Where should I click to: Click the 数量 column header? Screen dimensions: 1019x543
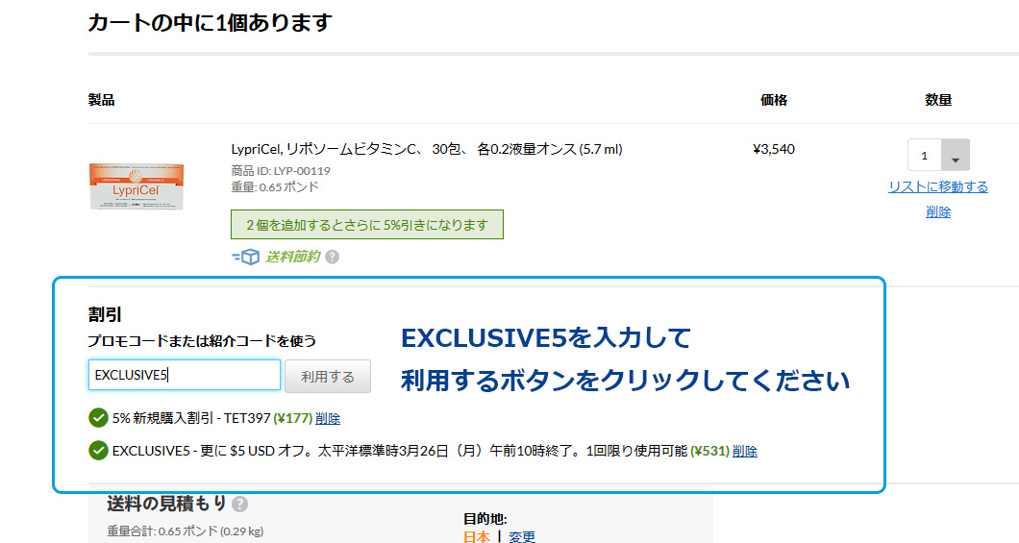point(938,100)
